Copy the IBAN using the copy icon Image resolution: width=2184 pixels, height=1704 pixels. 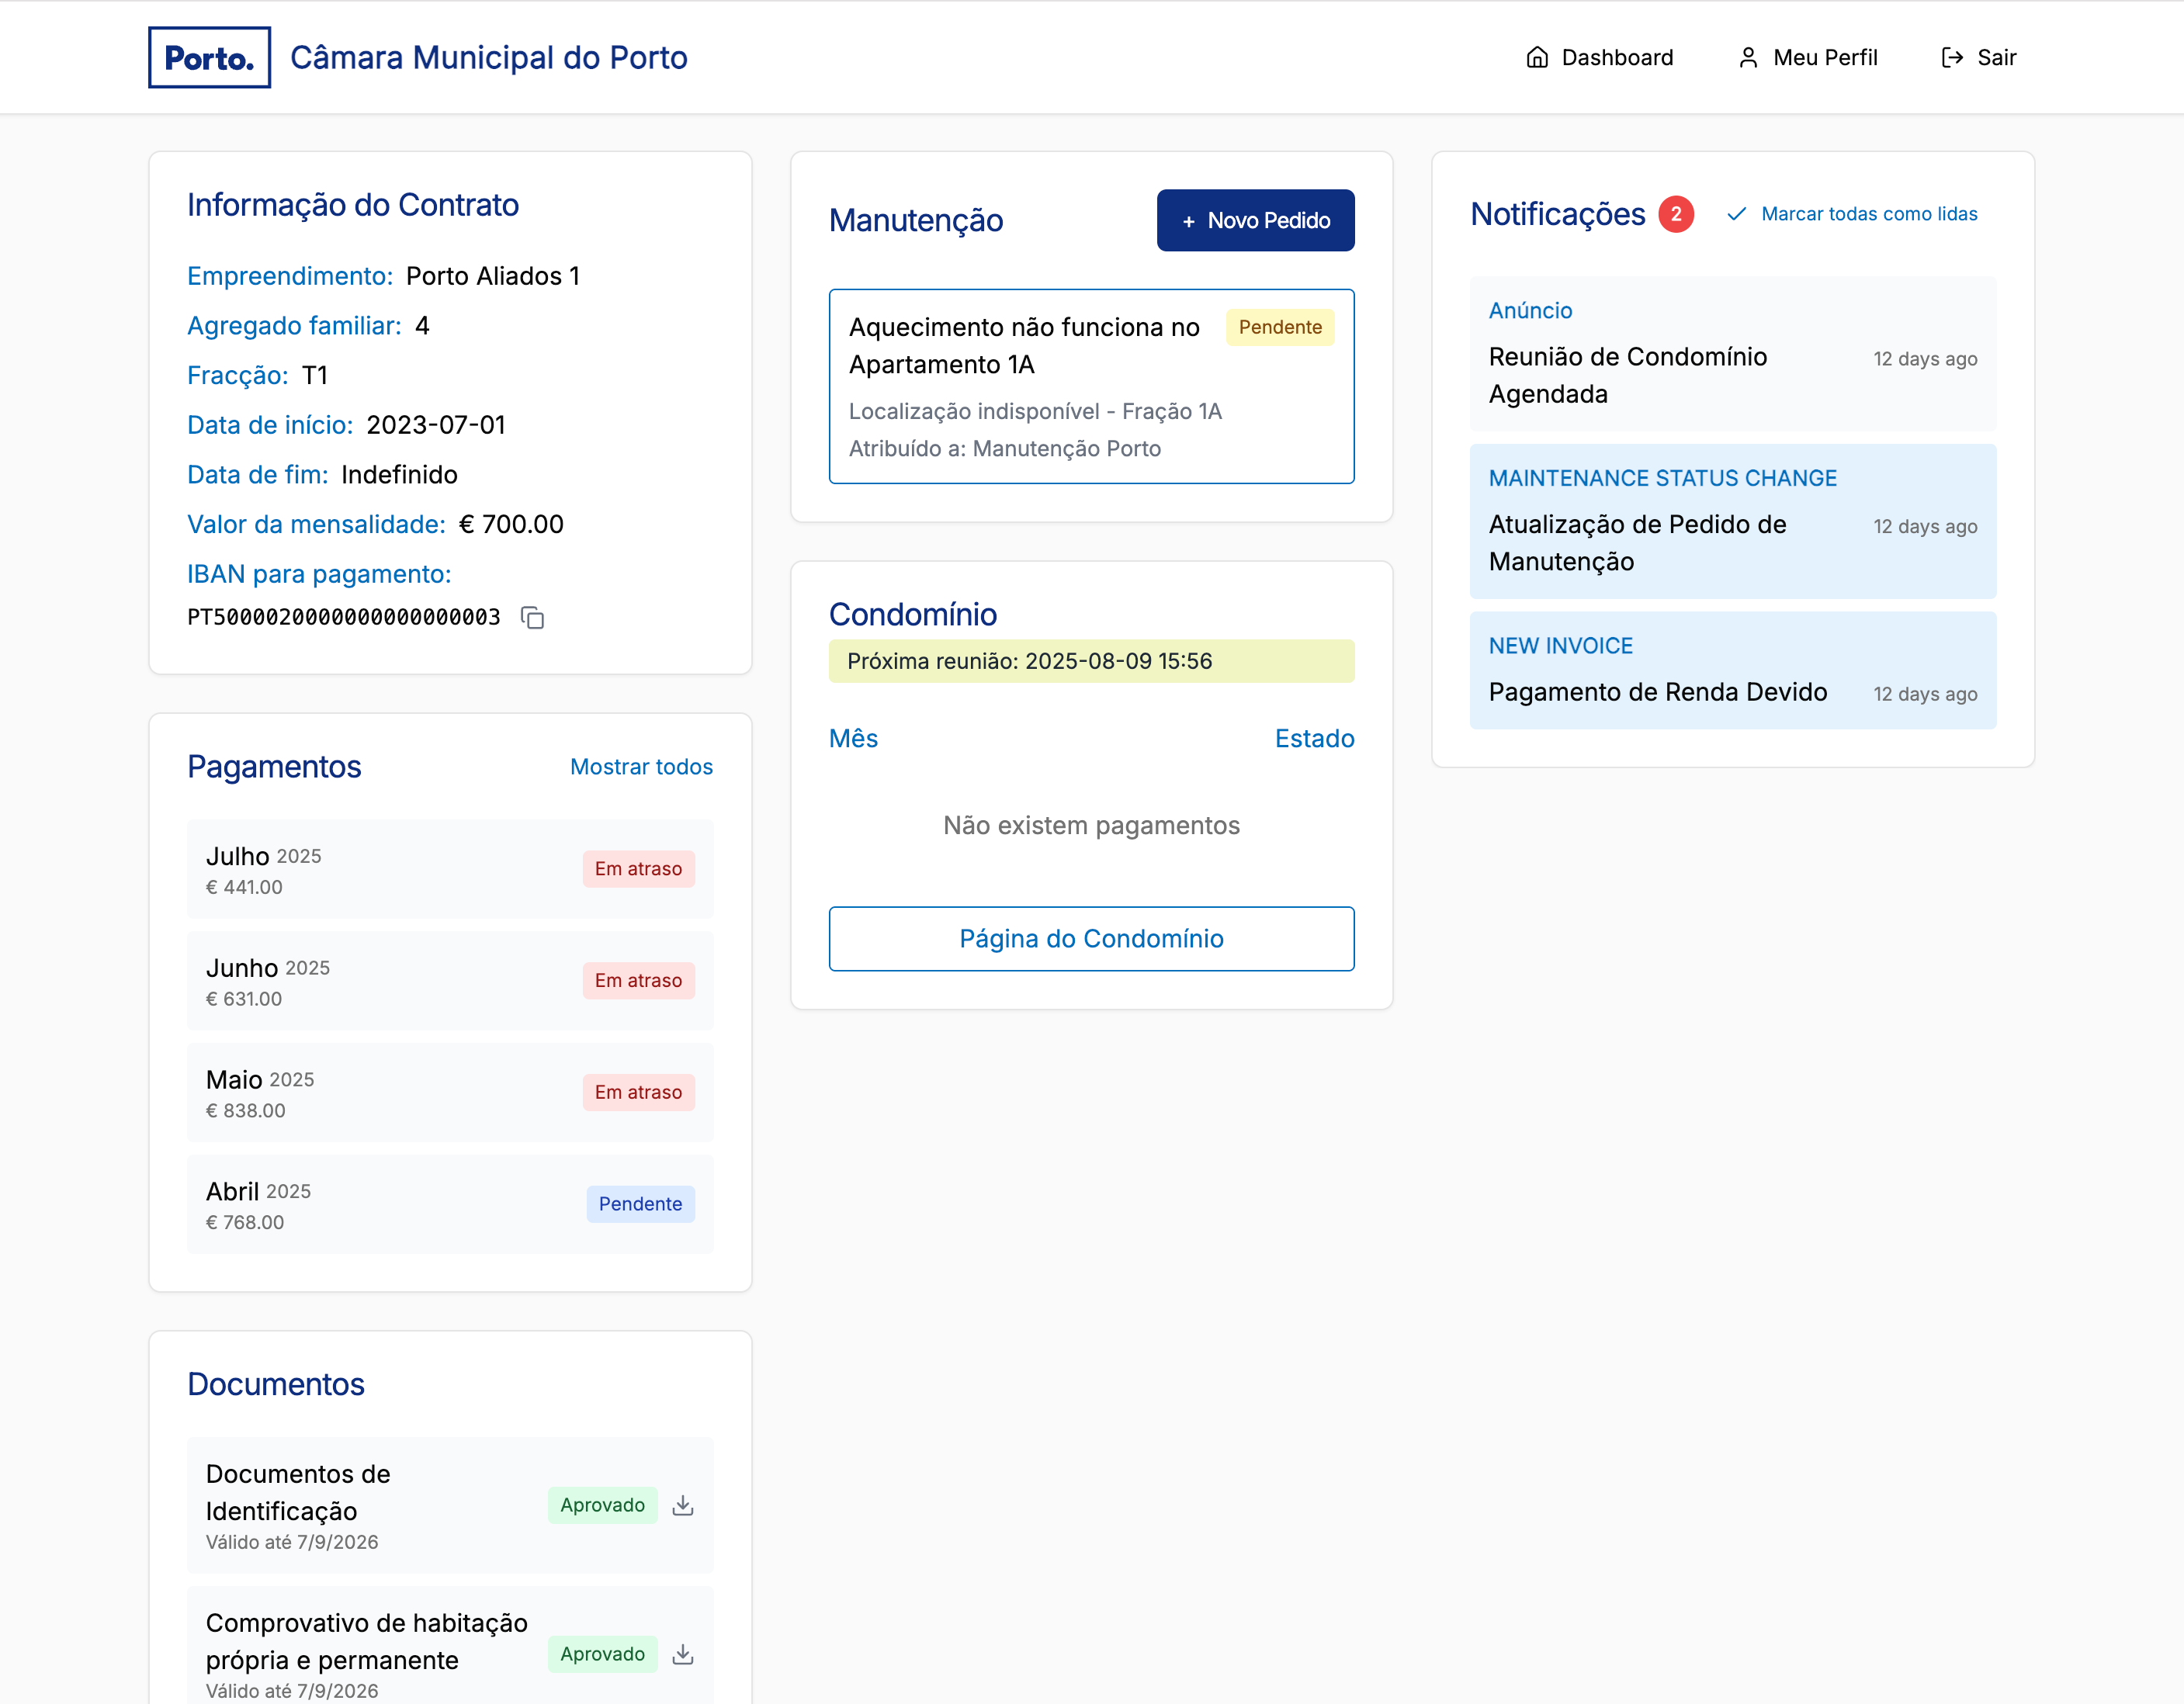point(532,617)
